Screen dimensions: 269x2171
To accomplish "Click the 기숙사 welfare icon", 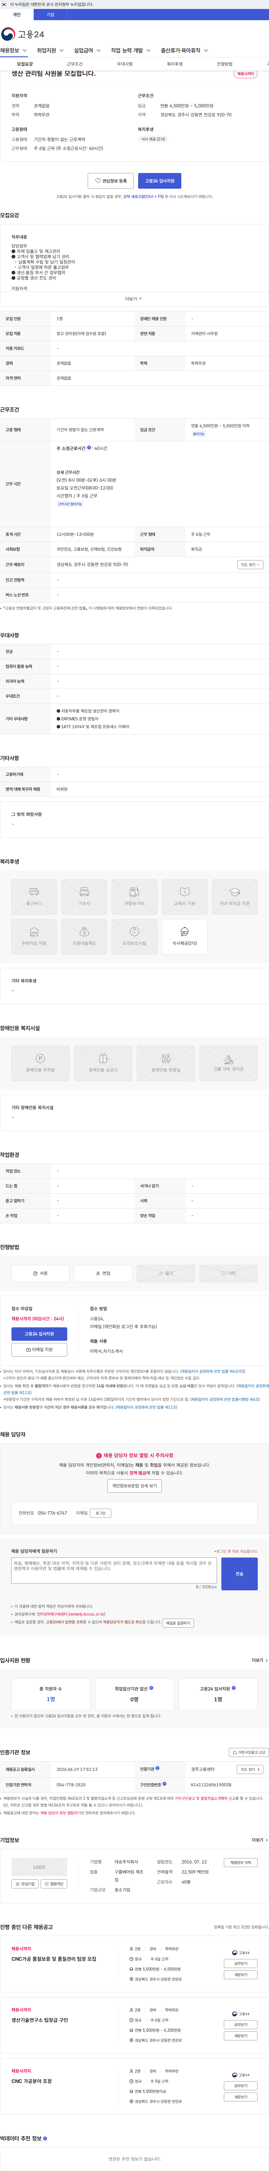I will 84,897.
